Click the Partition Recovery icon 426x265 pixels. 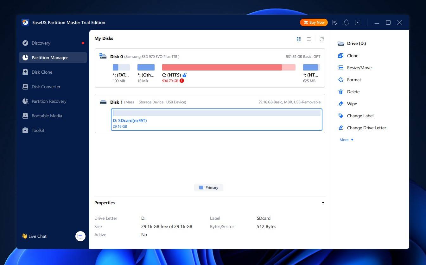(x=25, y=101)
